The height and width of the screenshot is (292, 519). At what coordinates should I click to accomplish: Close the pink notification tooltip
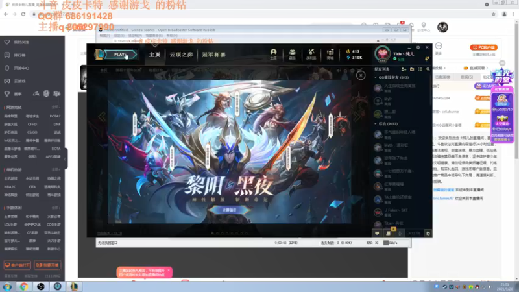coord(169,271)
